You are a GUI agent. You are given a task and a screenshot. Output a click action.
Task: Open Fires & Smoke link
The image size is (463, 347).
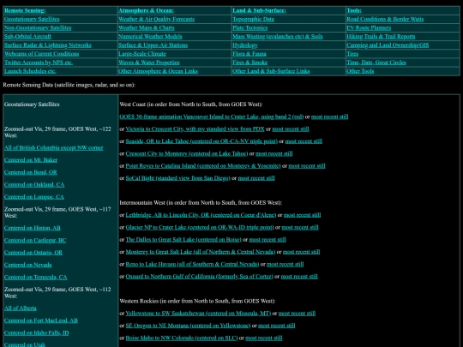tap(250, 63)
